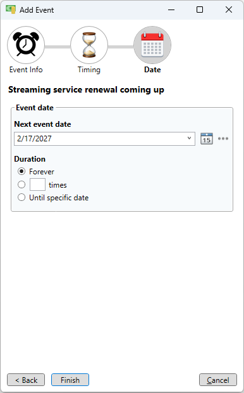The image size is (244, 393).
Task: Click the Finish button
Action: point(70,380)
